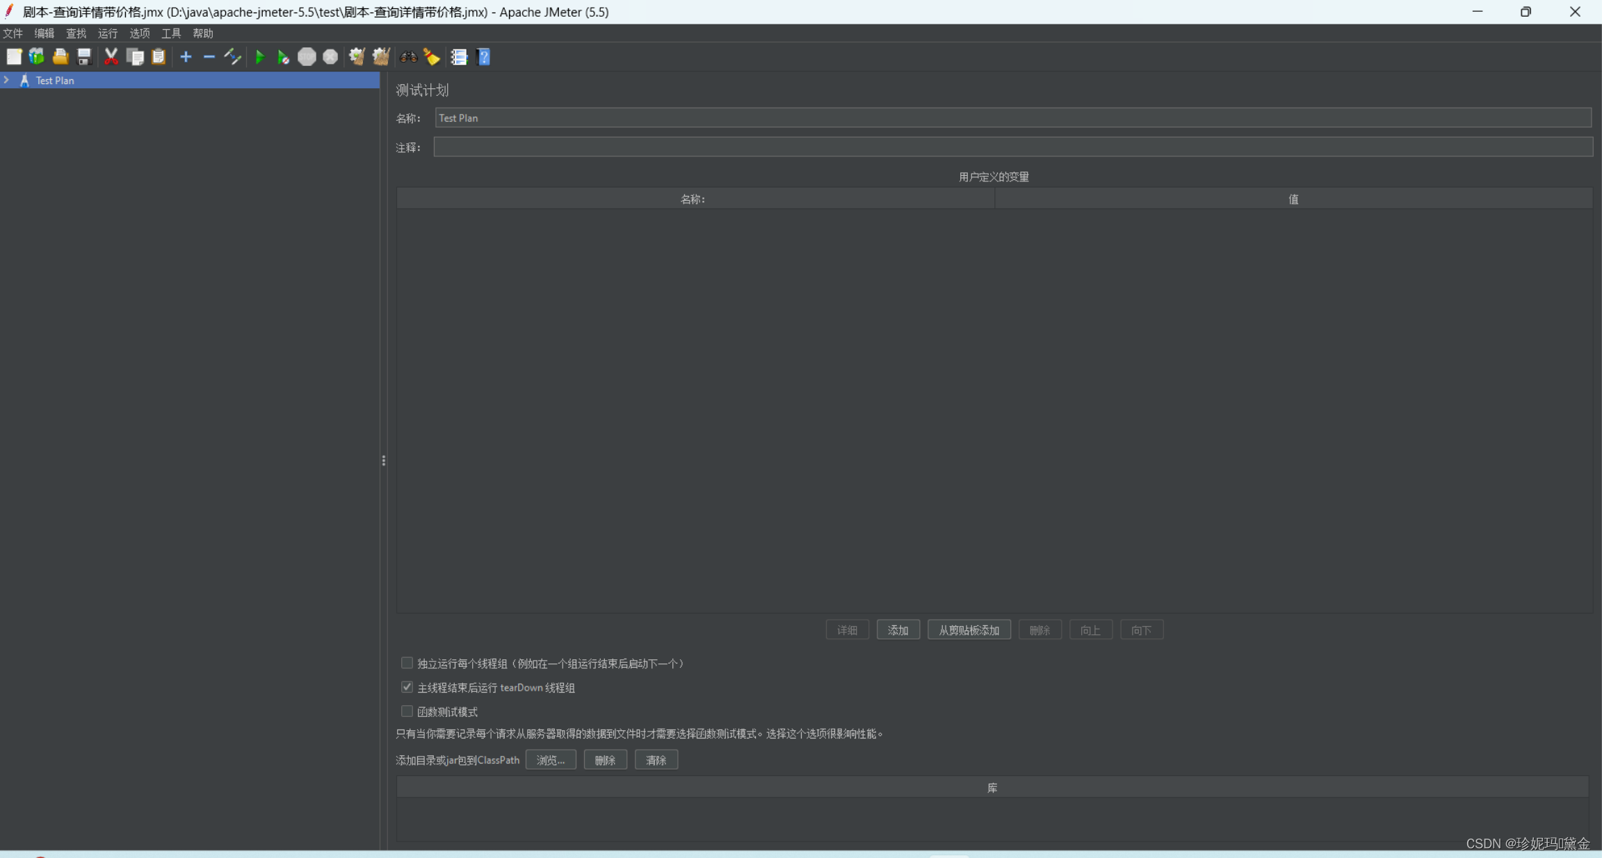Toggle run thread groups consecutively checkbox
This screenshot has width=1602, height=858.
coord(407,663)
